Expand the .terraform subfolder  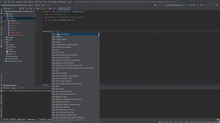point(7,21)
